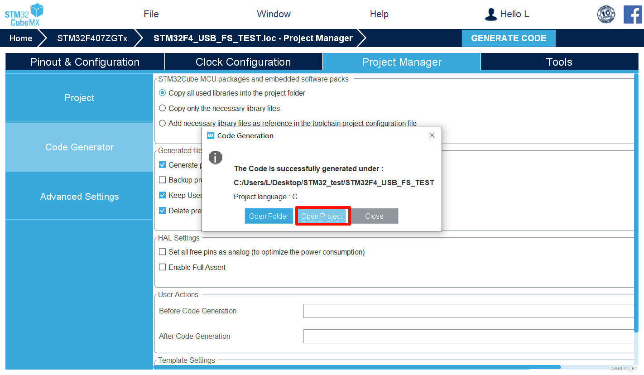This screenshot has height=375, width=644.
Task: Open the Advanced Settings side section
Action: click(79, 197)
